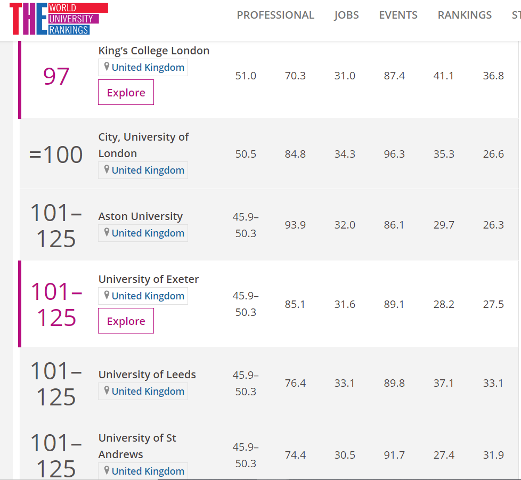Click rank 97 cell for King's College London
521x480 pixels.
click(56, 77)
